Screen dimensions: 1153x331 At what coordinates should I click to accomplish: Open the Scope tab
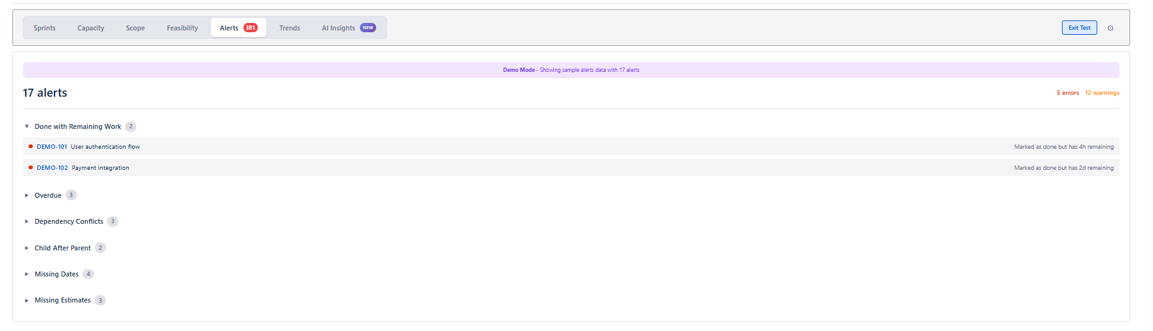[x=135, y=28]
